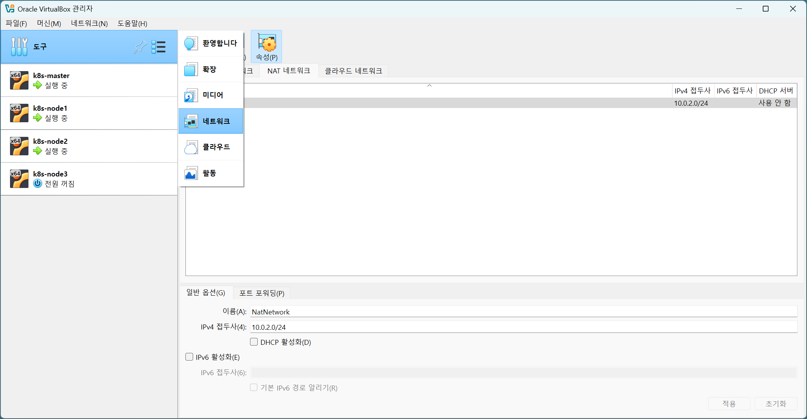The height and width of the screenshot is (419, 807).
Task: Select the k8s-node3 VM icon
Action: pos(19,179)
